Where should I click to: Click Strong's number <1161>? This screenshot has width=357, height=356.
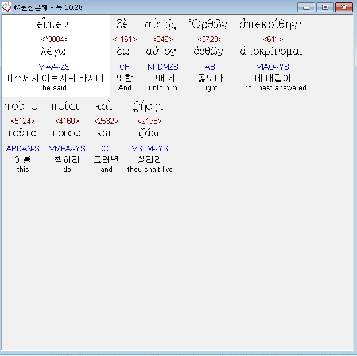point(125,39)
